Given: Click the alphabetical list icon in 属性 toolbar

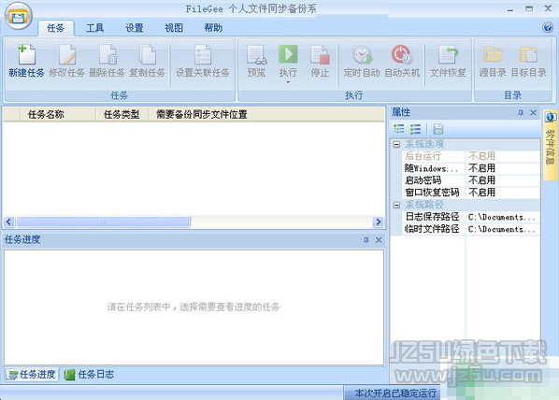Looking at the screenshot, I should 415,129.
